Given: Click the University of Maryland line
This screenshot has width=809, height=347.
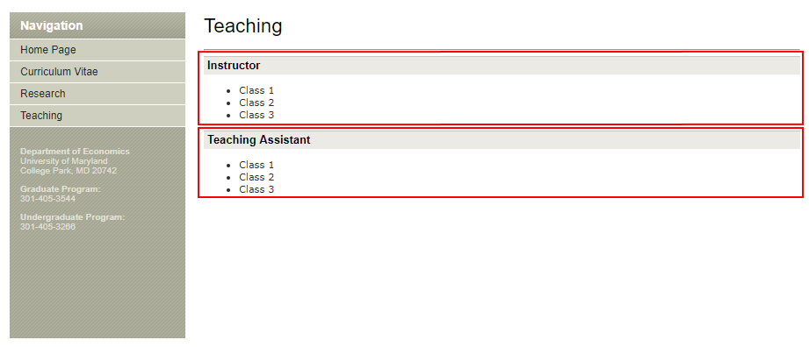Looking at the screenshot, I should (64, 161).
